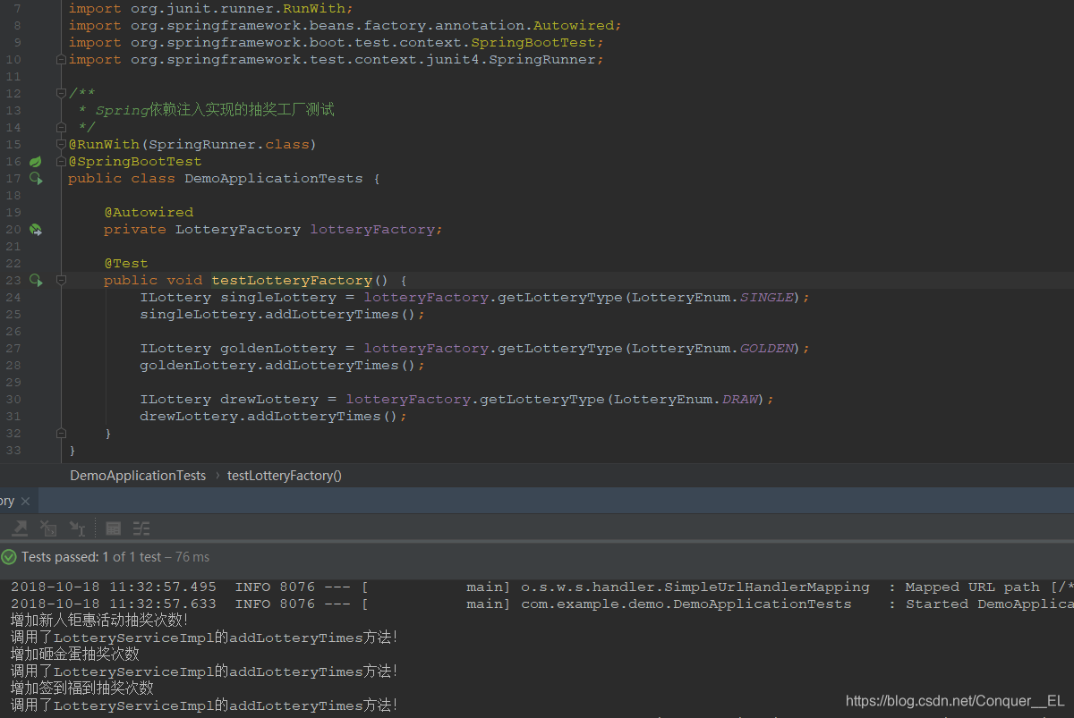Image resolution: width=1074 pixels, height=718 pixels.
Task: Click the toolbar icon with an X and box
Action: pyautogui.click(x=48, y=528)
